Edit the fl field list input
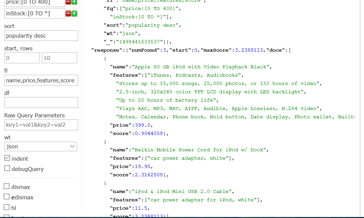Screen dimensions: 364x218 [41, 80]
